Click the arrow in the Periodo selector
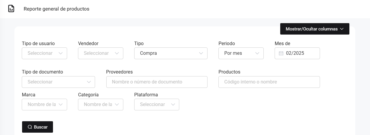Image resolution: width=370 pixels, height=135 pixels. tap(257, 53)
